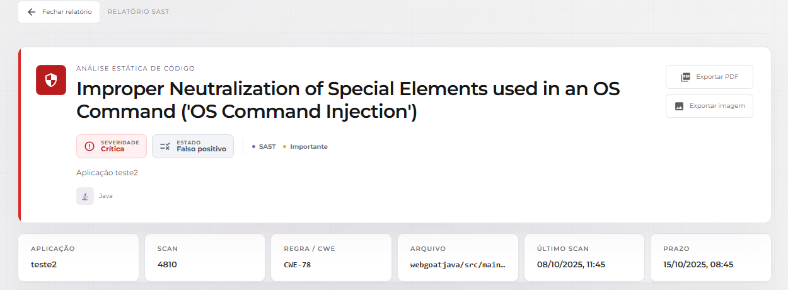Export the report with Exportar PDF
The height and width of the screenshot is (290, 788).
709,77
